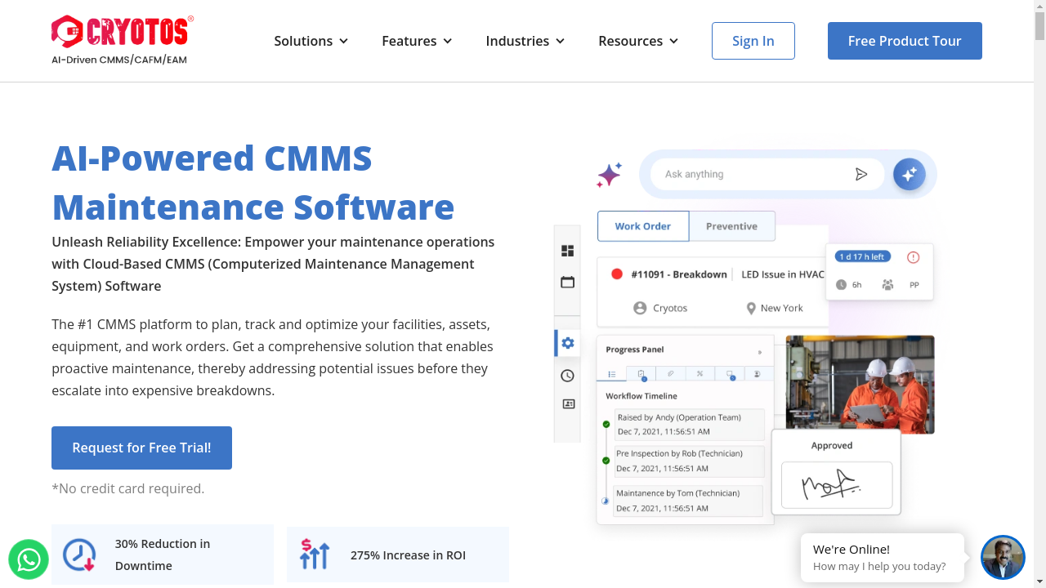Click the clock history icon in sidebar

[567, 376]
